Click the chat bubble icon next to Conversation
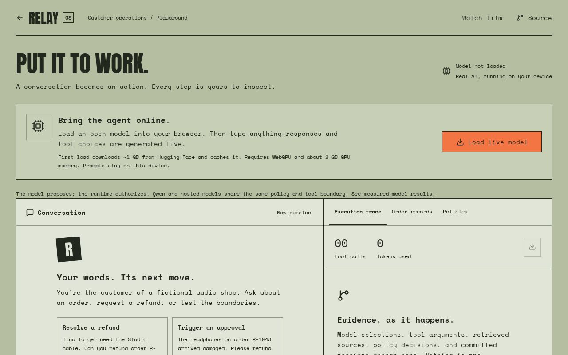The height and width of the screenshot is (355, 568). [30, 213]
